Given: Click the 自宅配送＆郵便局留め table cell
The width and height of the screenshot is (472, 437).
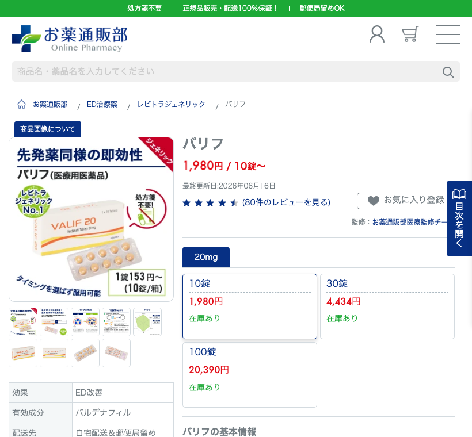Looking at the screenshot, I should click(123, 431).
